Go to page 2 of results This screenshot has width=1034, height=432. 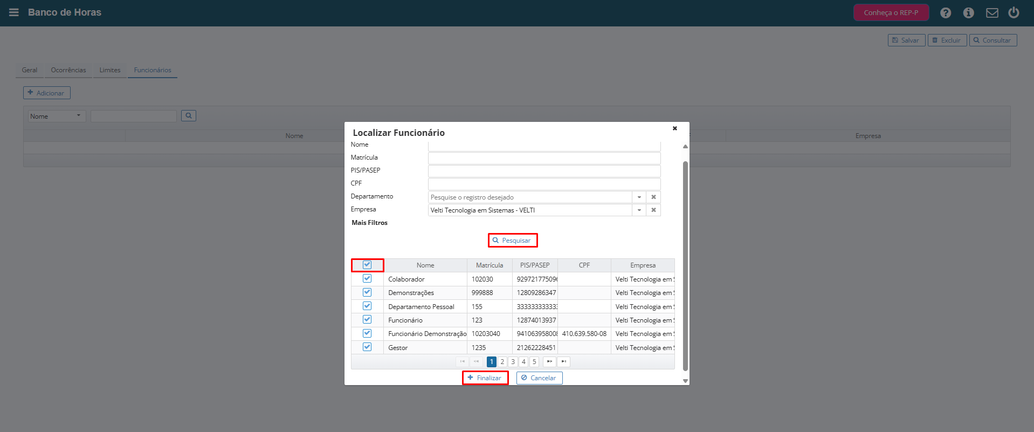pyautogui.click(x=502, y=362)
